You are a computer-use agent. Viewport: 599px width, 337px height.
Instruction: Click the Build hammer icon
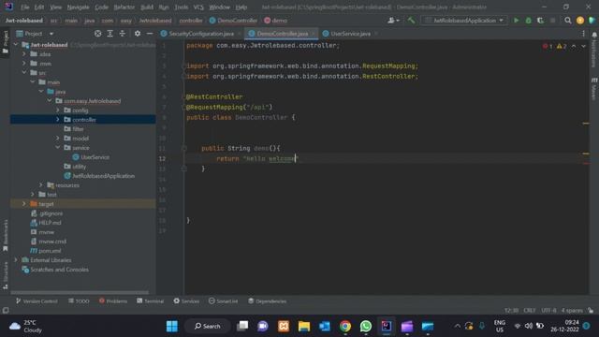tap(411, 21)
